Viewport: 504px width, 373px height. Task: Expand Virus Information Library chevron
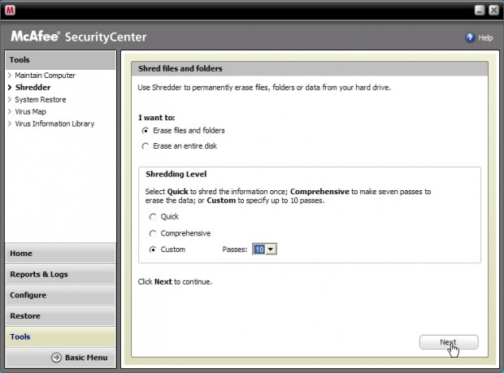tap(10, 124)
